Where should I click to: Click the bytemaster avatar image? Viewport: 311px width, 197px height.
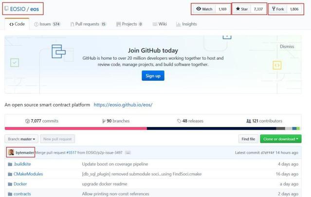(x=11, y=152)
